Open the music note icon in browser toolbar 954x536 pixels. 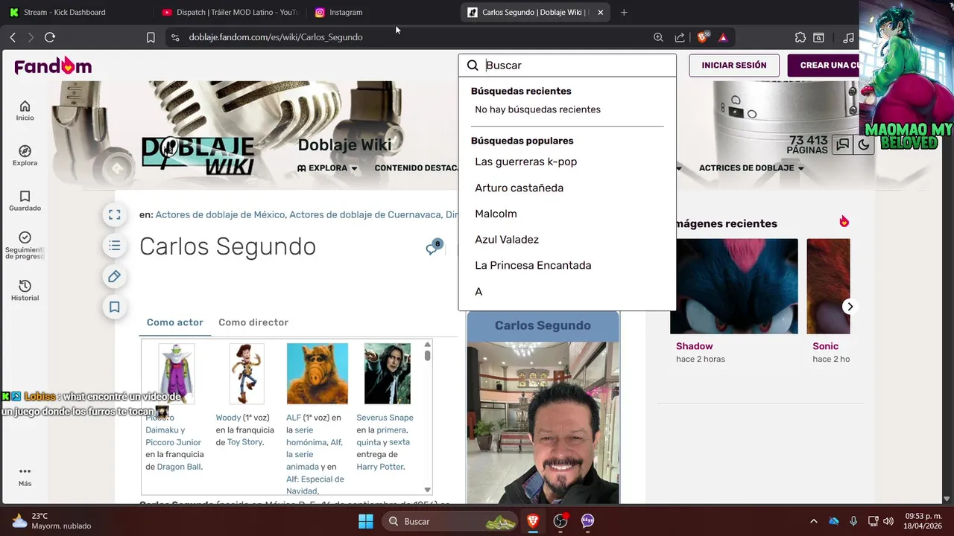[848, 37]
